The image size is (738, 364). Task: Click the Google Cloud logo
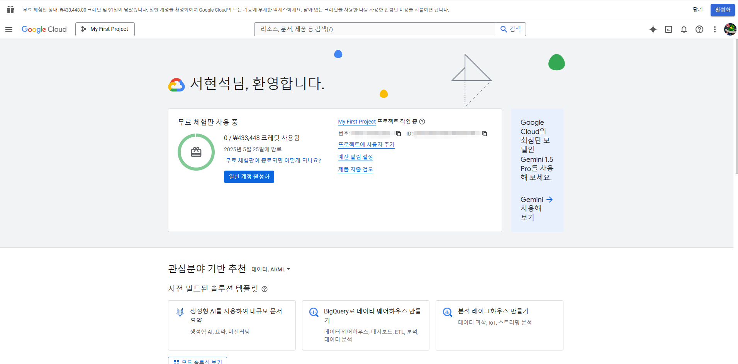[x=44, y=29]
